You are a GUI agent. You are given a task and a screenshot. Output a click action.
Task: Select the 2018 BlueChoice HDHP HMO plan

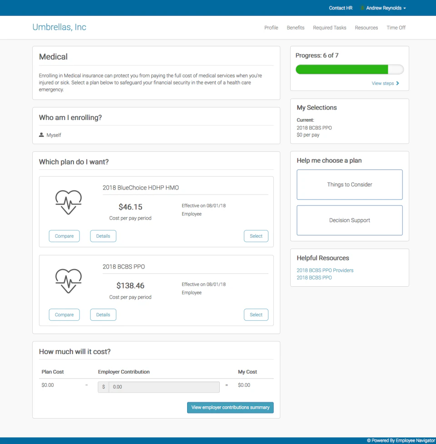coord(256,236)
